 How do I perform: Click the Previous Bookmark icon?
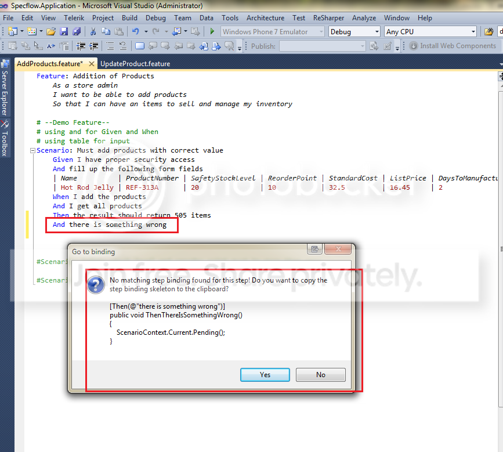(153, 46)
